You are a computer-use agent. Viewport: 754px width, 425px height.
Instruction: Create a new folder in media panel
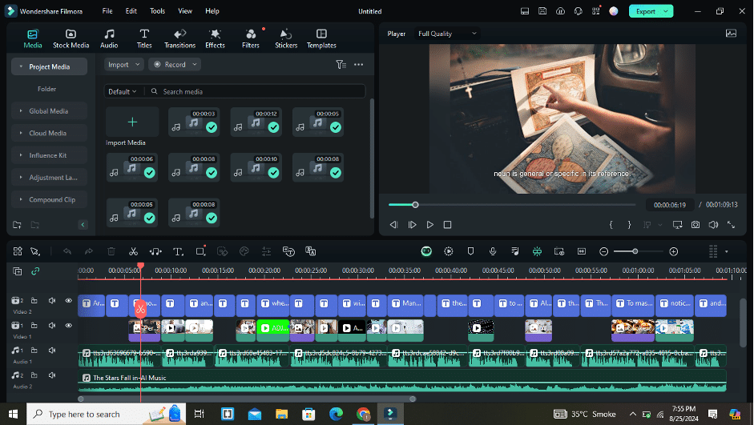[x=18, y=225]
